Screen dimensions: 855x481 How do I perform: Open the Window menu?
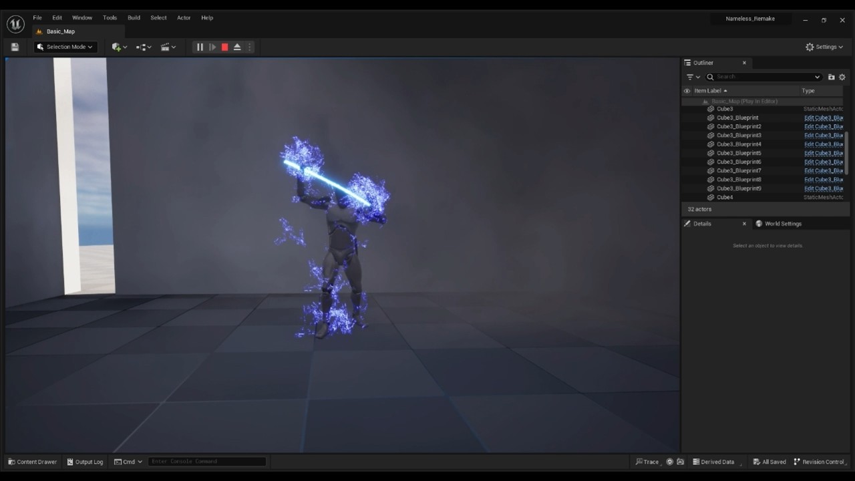point(82,17)
